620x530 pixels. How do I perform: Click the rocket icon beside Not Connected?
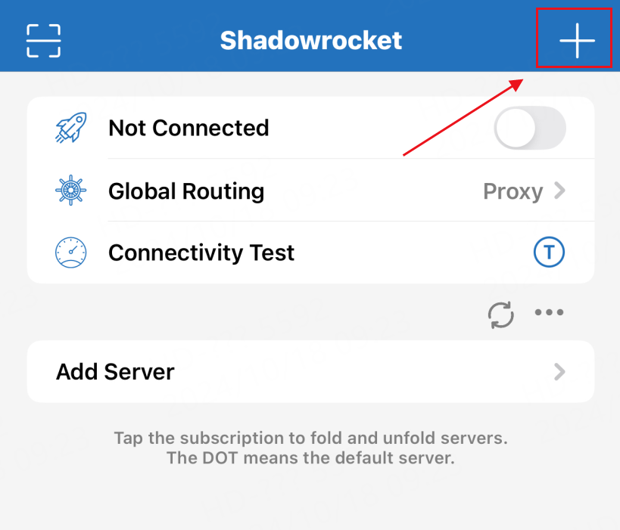pyautogui.click(x=71, y=128)
